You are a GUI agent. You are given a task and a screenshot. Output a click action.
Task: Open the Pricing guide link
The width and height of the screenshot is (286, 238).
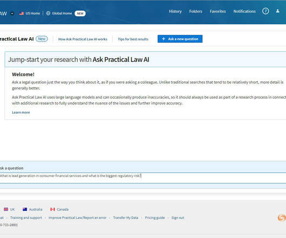tap(155, 218)
